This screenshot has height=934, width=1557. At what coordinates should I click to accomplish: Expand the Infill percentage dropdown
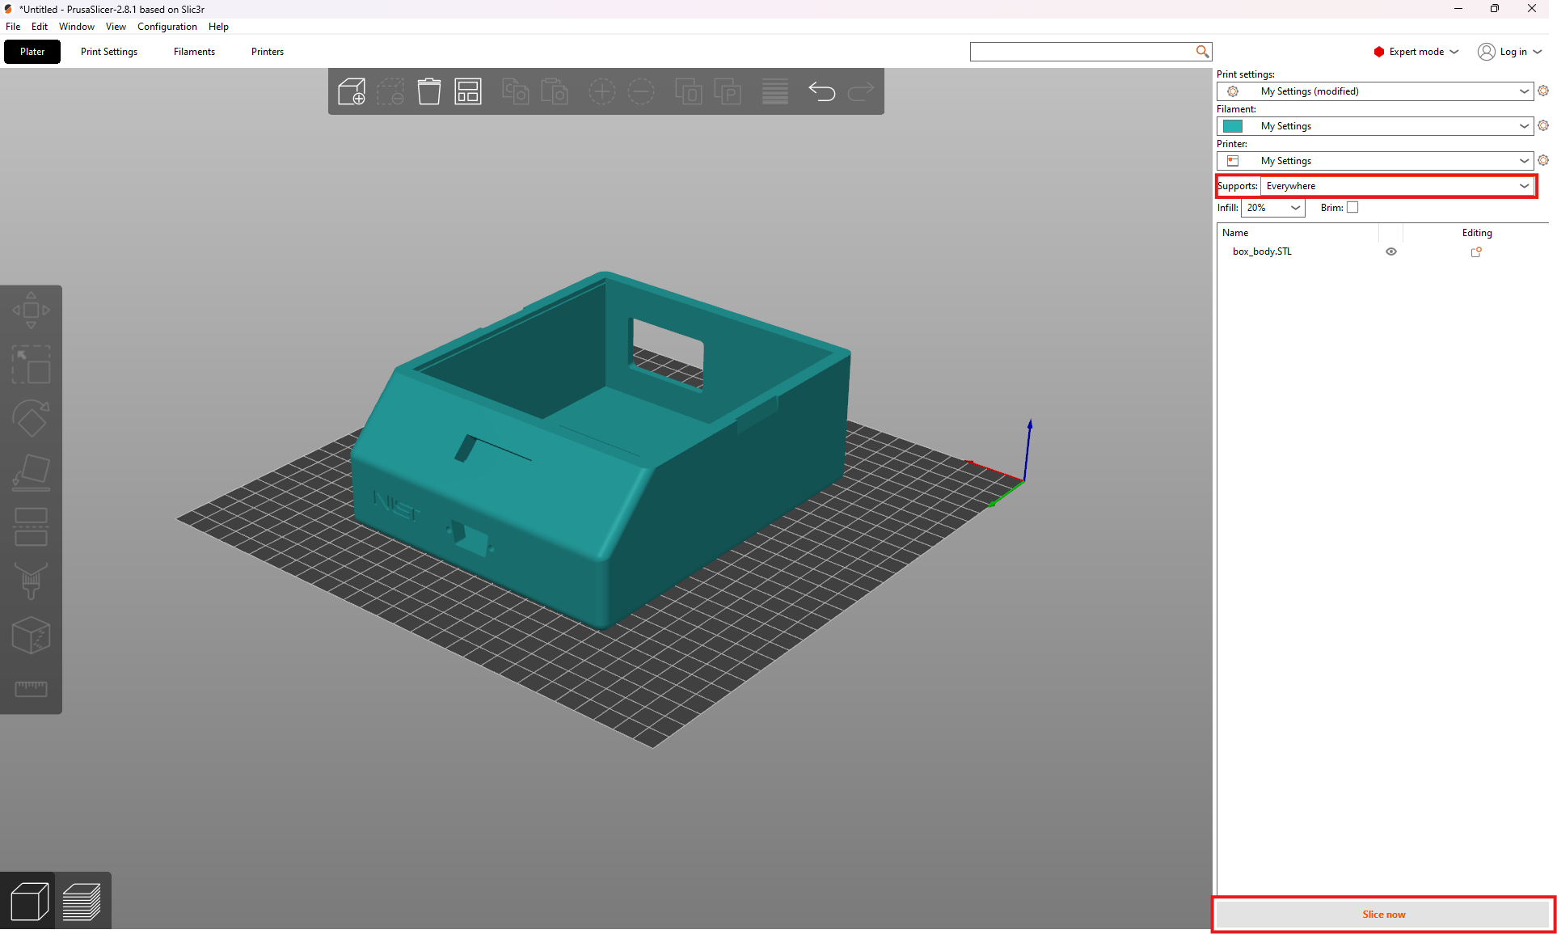[1273, 208]
